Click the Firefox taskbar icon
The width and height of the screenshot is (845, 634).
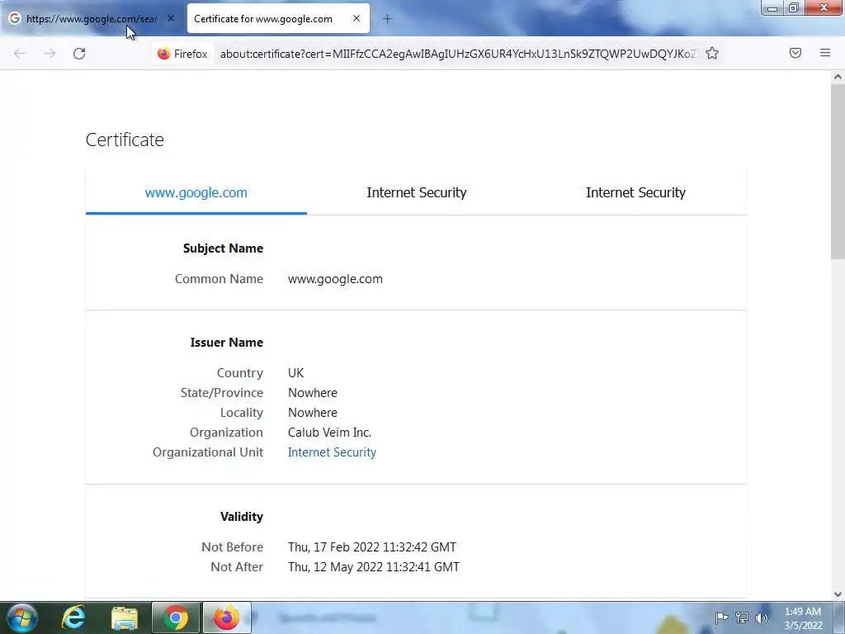coord(226,617)
